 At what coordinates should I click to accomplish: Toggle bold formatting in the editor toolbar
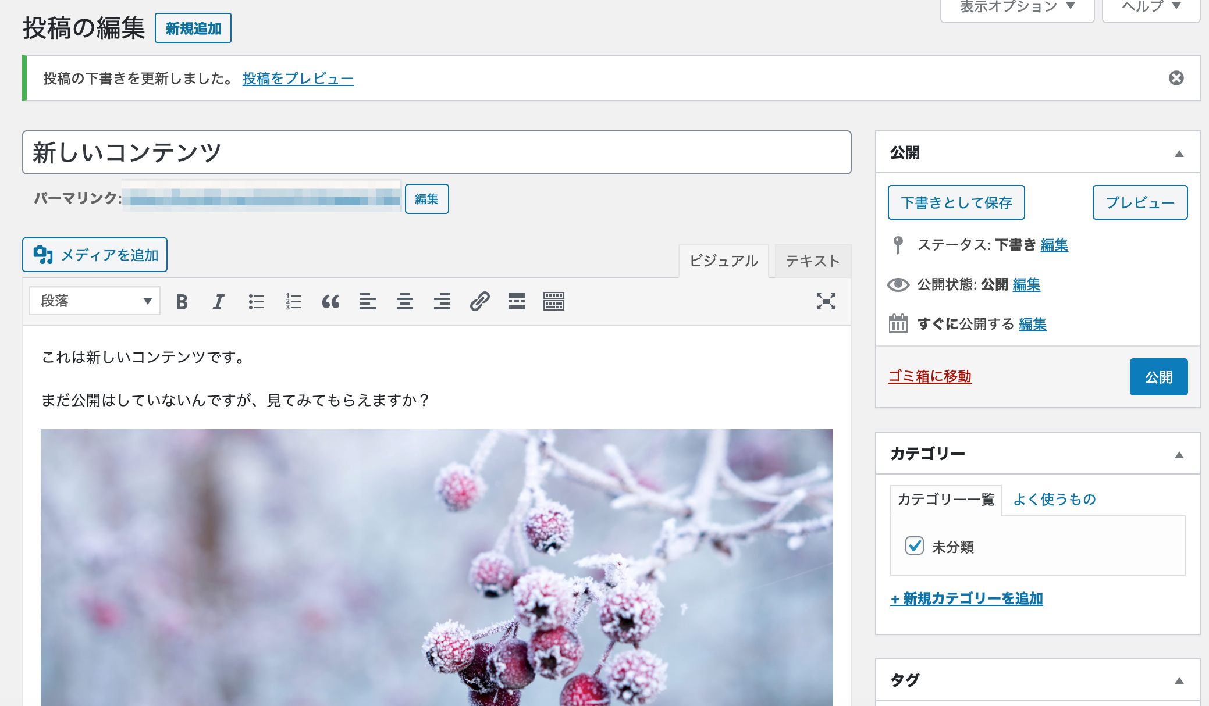click(182, 301)
